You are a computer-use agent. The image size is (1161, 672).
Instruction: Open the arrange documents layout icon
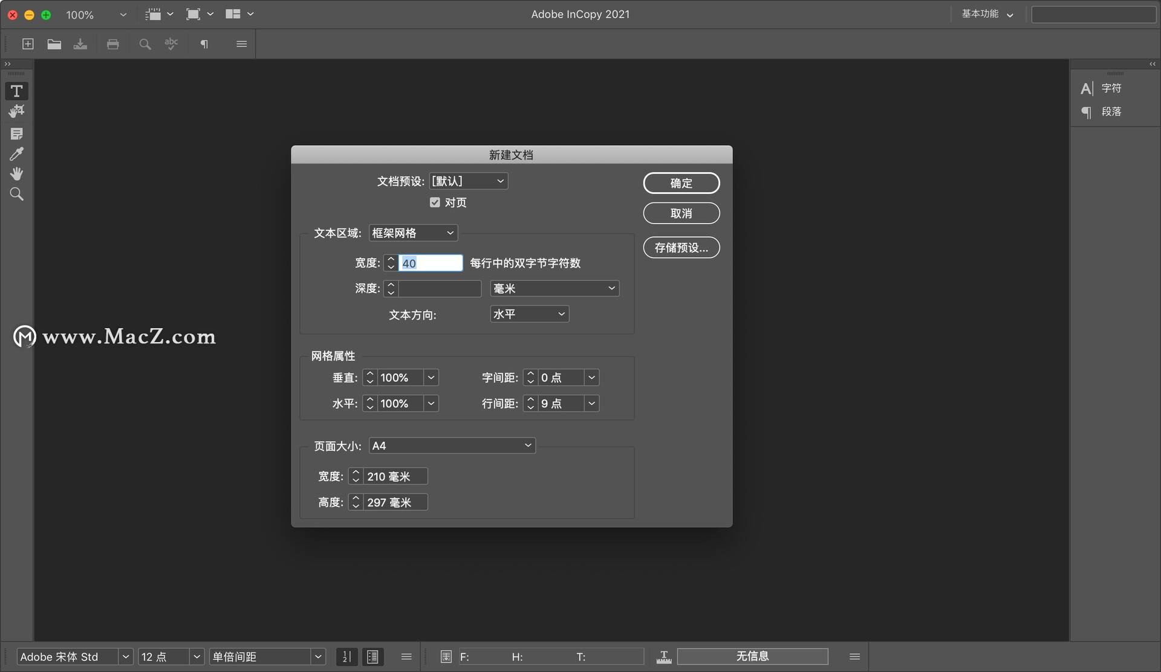pos(239,14)
